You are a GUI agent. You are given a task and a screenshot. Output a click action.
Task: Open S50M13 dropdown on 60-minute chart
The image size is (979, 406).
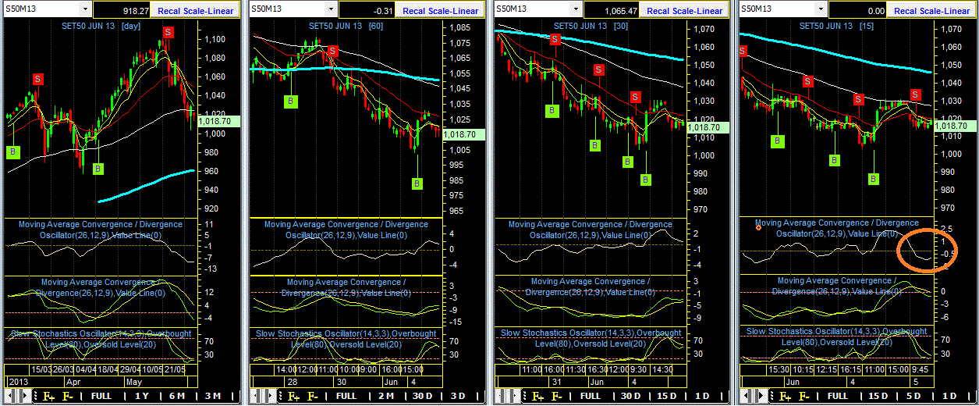331,9
